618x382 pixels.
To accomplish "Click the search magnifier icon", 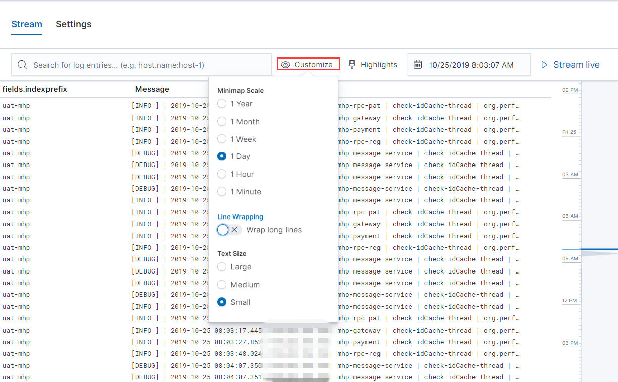I will (x=22, y=65).
